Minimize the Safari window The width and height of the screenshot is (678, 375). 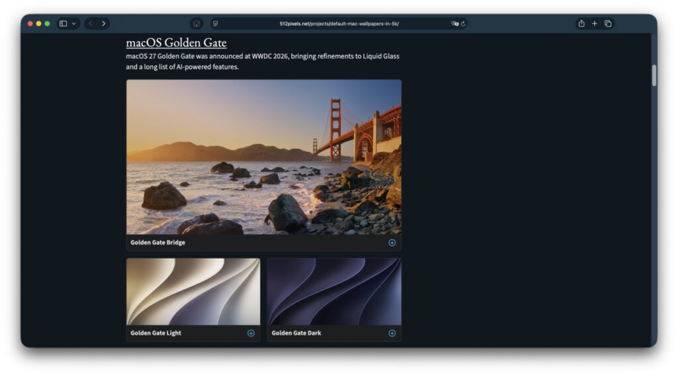39,24
